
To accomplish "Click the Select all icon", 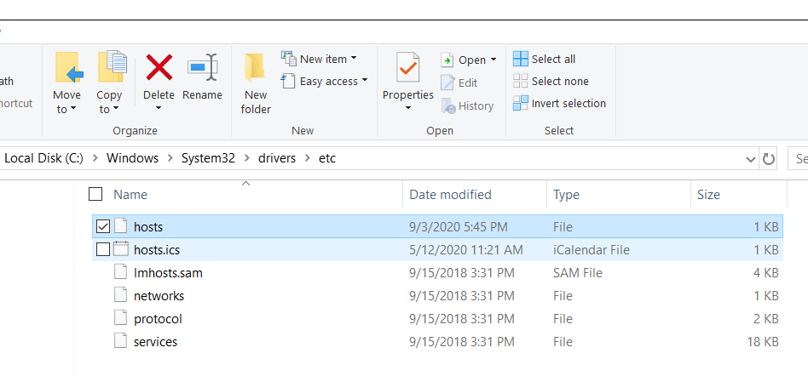I will [520, 59].
